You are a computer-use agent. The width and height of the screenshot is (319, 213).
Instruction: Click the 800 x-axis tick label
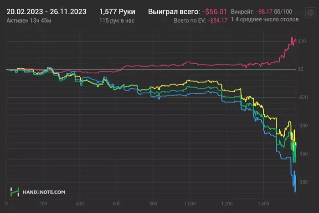(x=153, y=203)
